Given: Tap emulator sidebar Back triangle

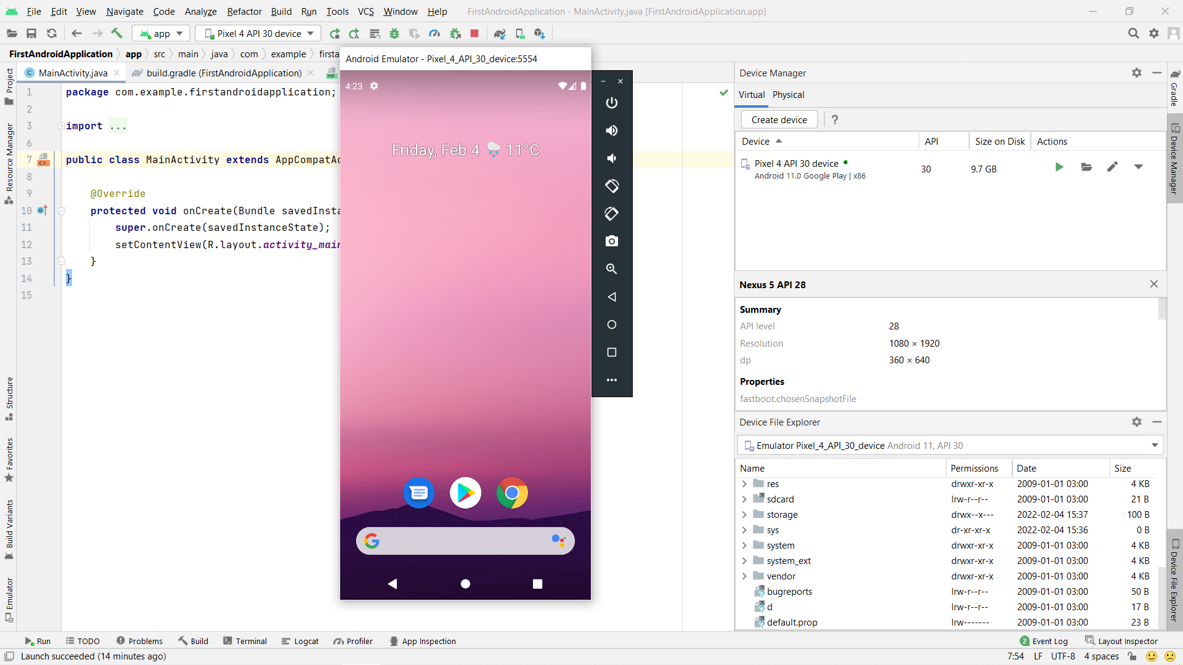Looking at the screenshot, I should point(611,297).
